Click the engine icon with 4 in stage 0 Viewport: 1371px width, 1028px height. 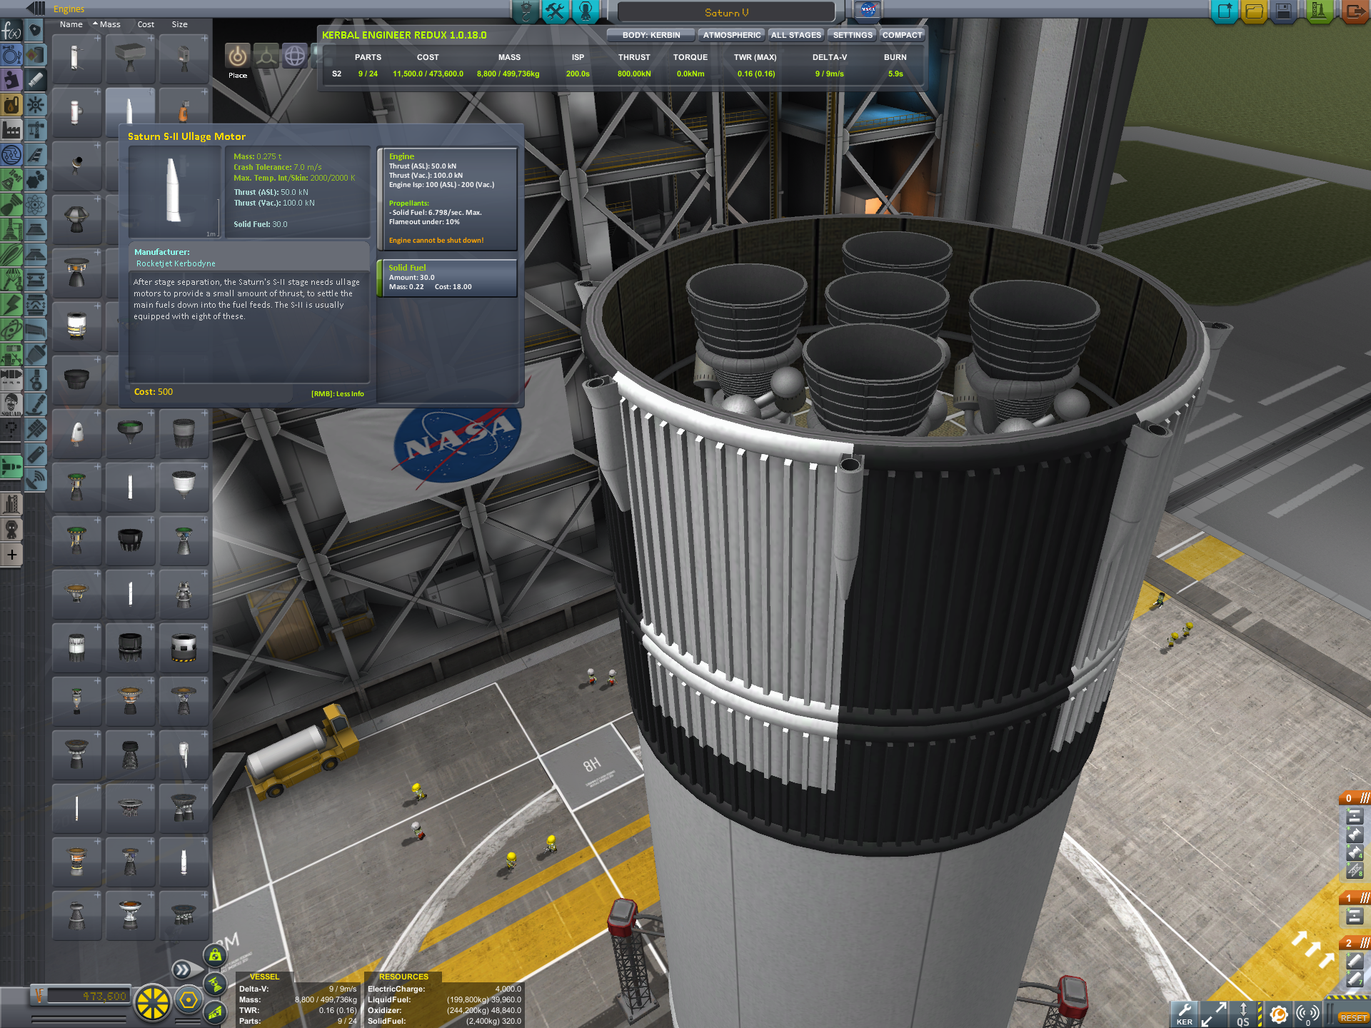tap(1355, 852)
